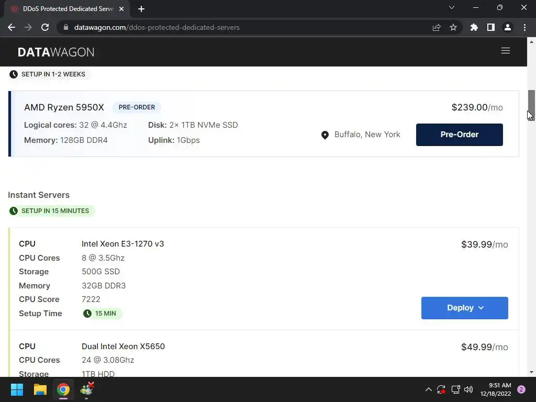Image resolution: width=536 pixels, height=402 pixels.
Task: Close the DDoS Protected Dedicated Servers tab
Action: 121,9
